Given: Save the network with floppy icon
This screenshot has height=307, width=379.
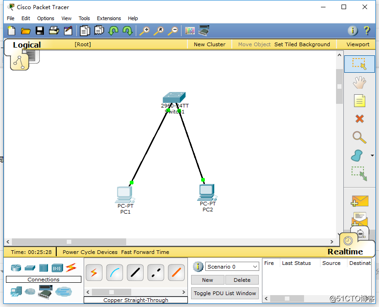Looking at the screenshot, I should click(40, 31).
